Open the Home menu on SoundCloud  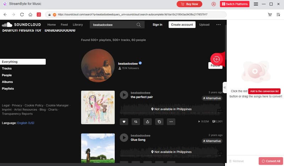51,24
